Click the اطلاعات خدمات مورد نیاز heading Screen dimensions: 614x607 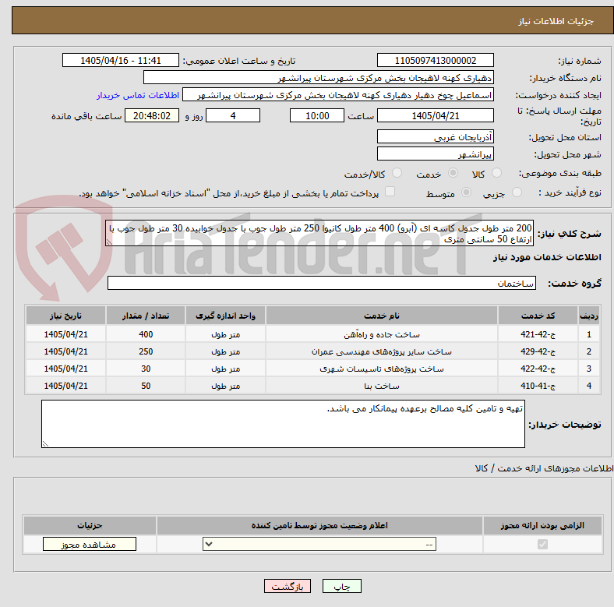[x=547, y=257]
